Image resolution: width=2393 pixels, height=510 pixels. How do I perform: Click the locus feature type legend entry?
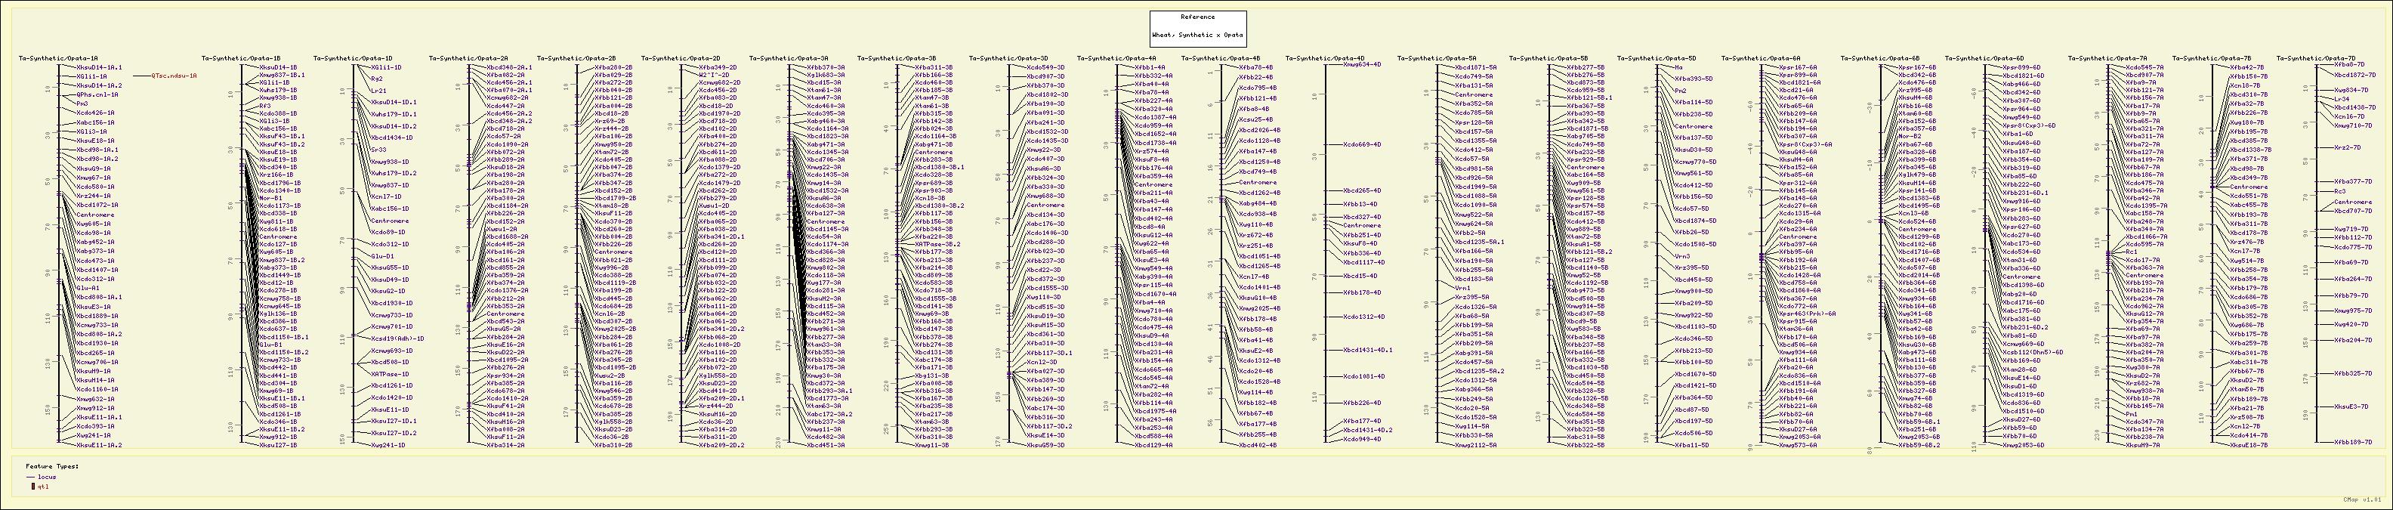click(46, 477)
